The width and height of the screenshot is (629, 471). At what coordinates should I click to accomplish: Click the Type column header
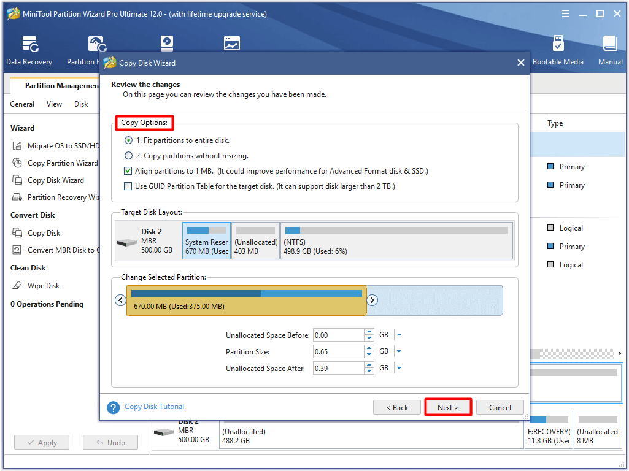click(555, 123)
